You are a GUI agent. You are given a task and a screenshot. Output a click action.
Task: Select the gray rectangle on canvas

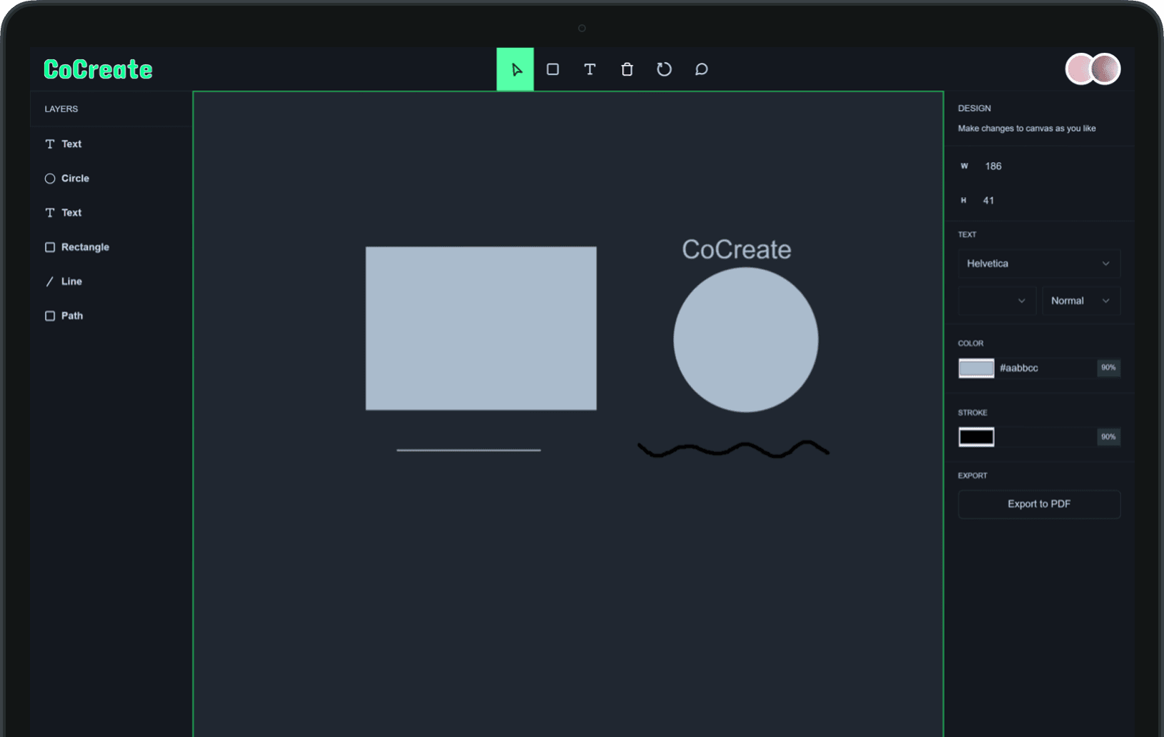point(481,329)
